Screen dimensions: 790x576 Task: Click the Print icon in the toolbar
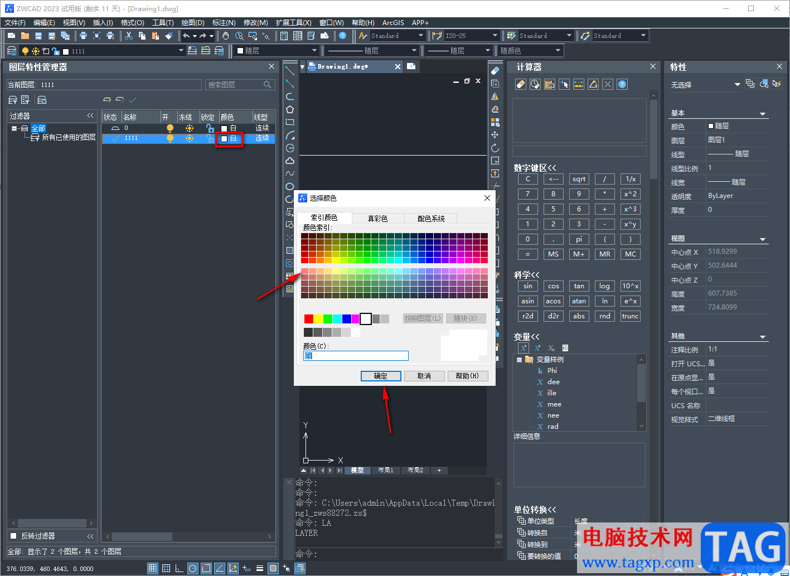tap(83, 36)
